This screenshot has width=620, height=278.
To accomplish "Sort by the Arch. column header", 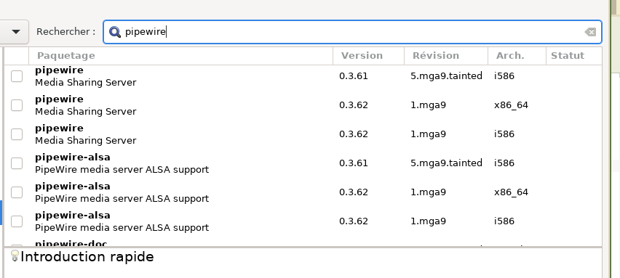I will pos(517,56).
